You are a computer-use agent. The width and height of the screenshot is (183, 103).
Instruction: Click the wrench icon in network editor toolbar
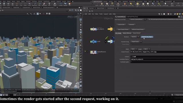(x=159, y=14)
